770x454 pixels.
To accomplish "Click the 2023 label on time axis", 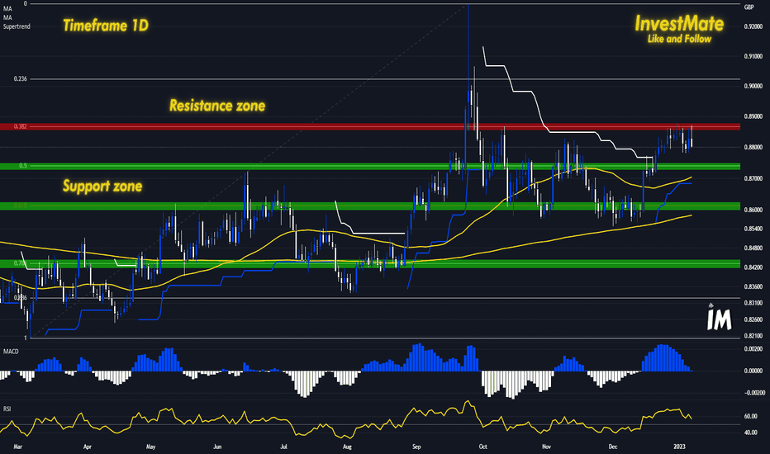I will pyautogui.click(x=680, y=447).
